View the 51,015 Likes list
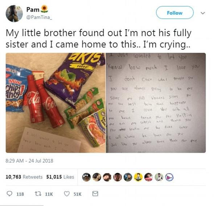This screenshot has width=214, height=206. click(x=60, y=177)
